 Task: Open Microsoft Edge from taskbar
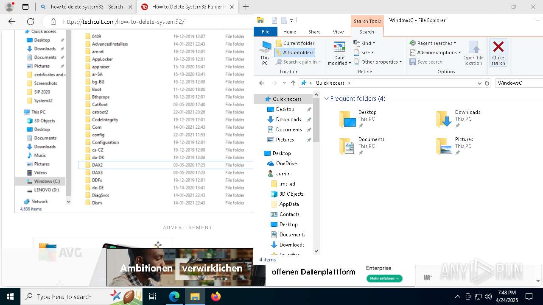[174, 297]
